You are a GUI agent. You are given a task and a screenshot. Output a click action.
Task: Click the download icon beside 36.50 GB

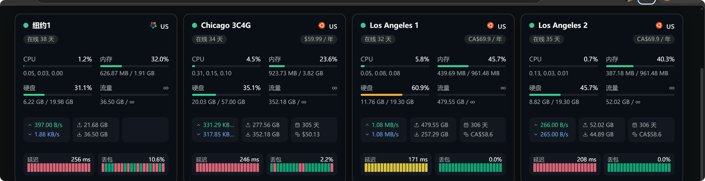(79, 134)
